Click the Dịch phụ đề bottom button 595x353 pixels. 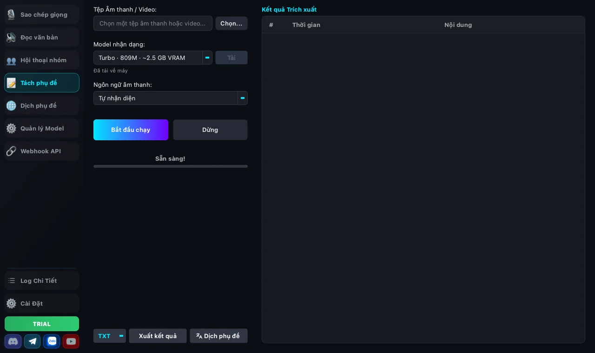(218, 336)
